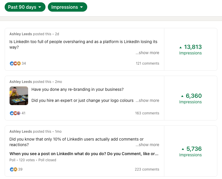Screen dimensions: 222x179
Task: Open the poll question text link
Action: click(84, 154)
